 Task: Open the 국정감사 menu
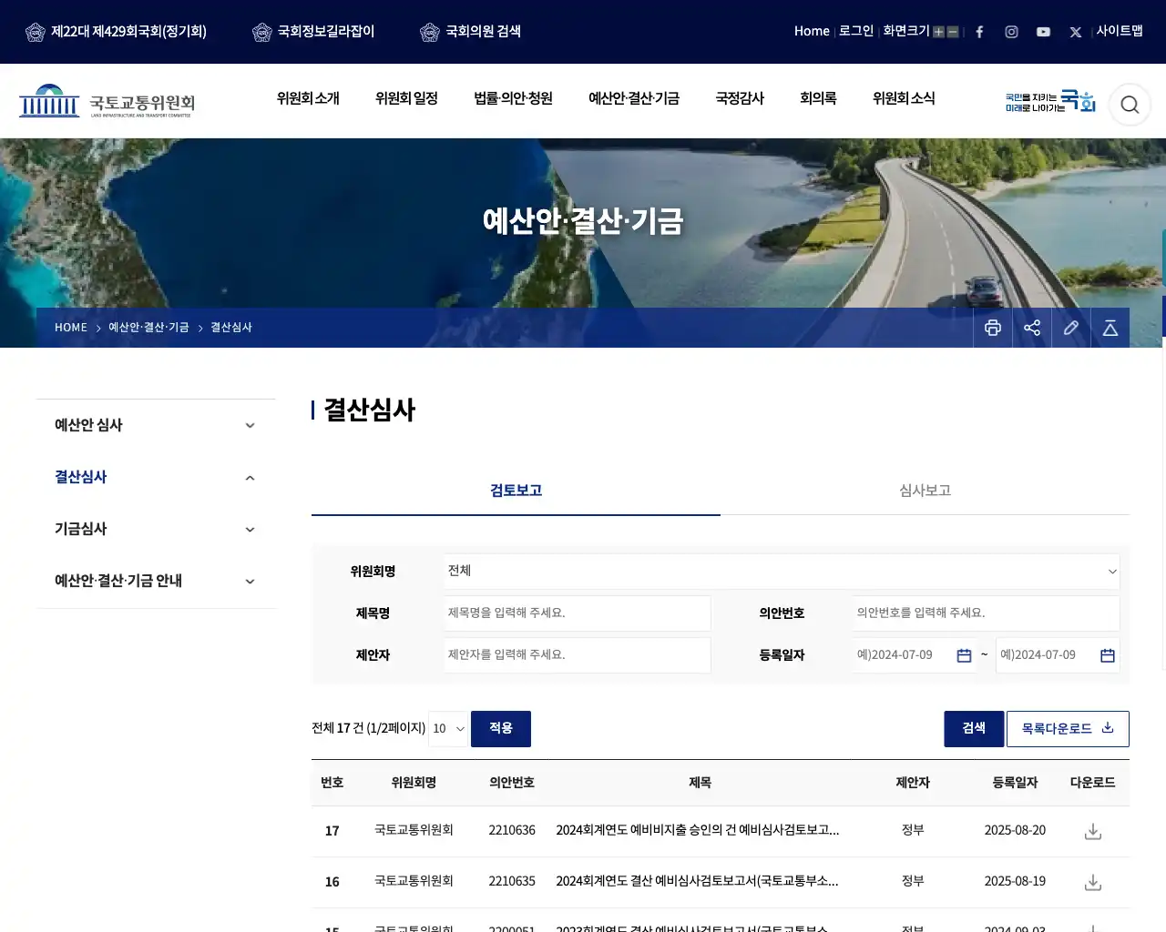coord(740,98)
